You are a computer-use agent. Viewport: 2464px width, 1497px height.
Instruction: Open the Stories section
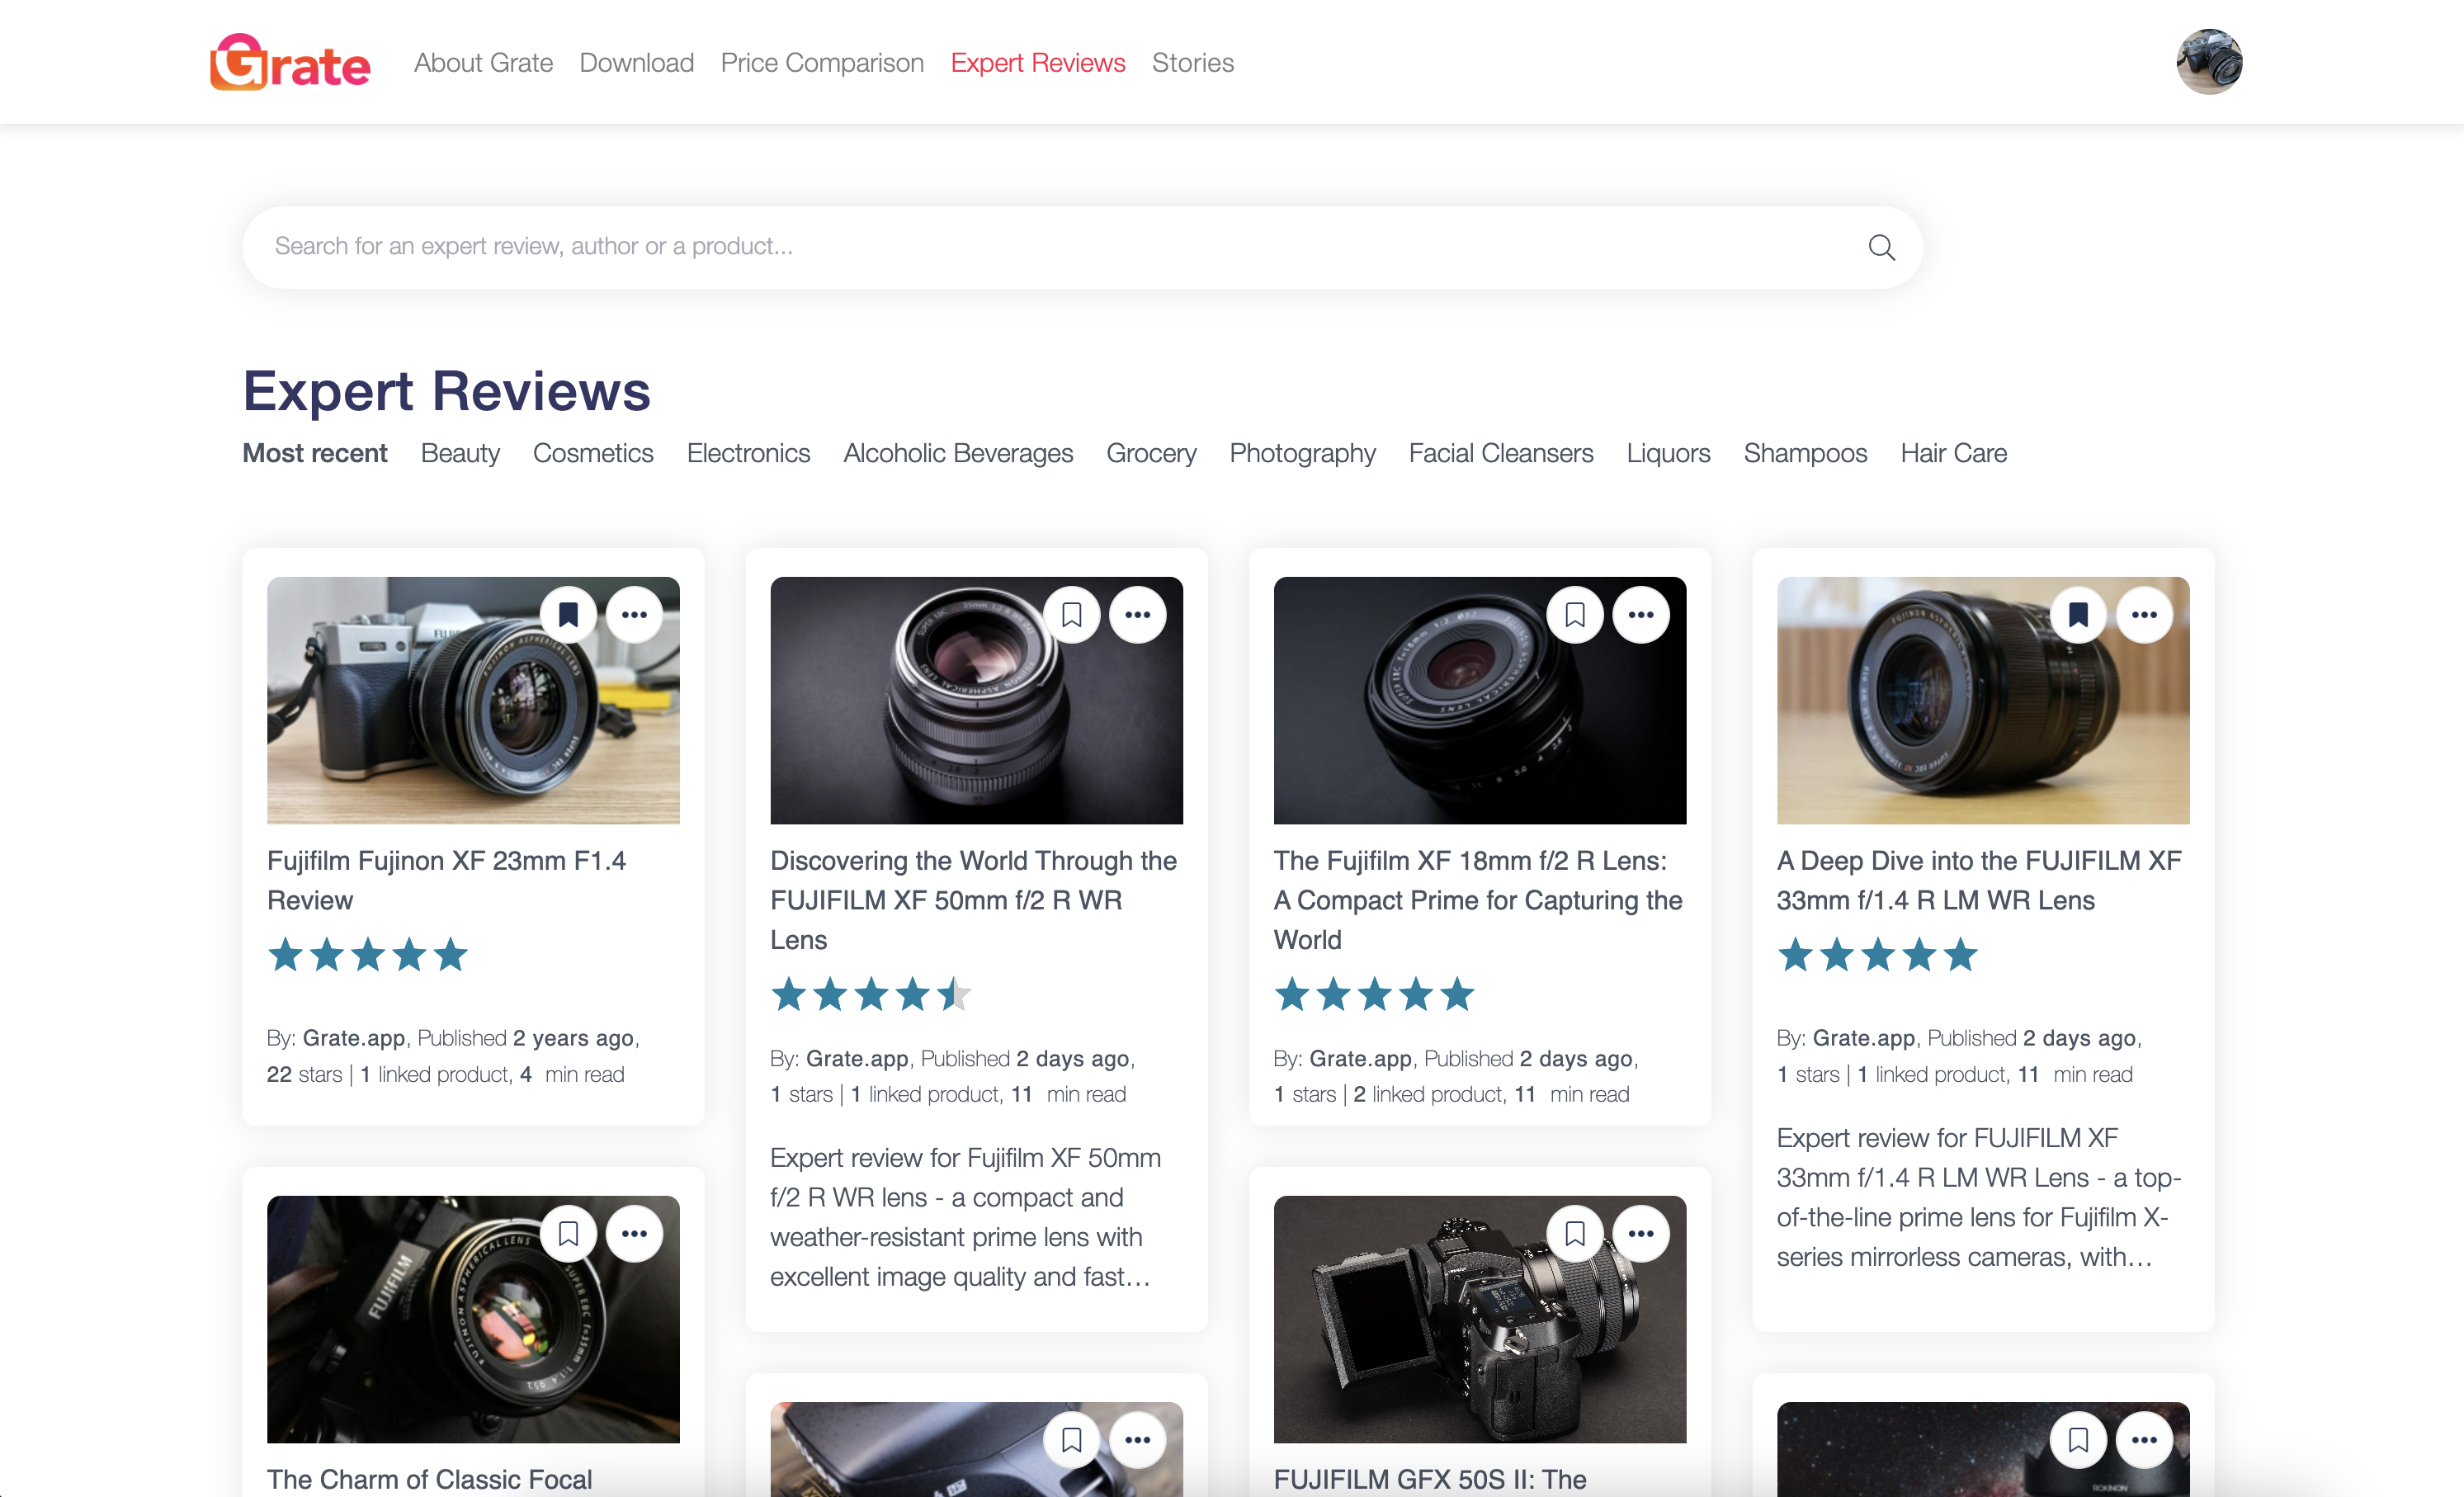coord(1192,62)
